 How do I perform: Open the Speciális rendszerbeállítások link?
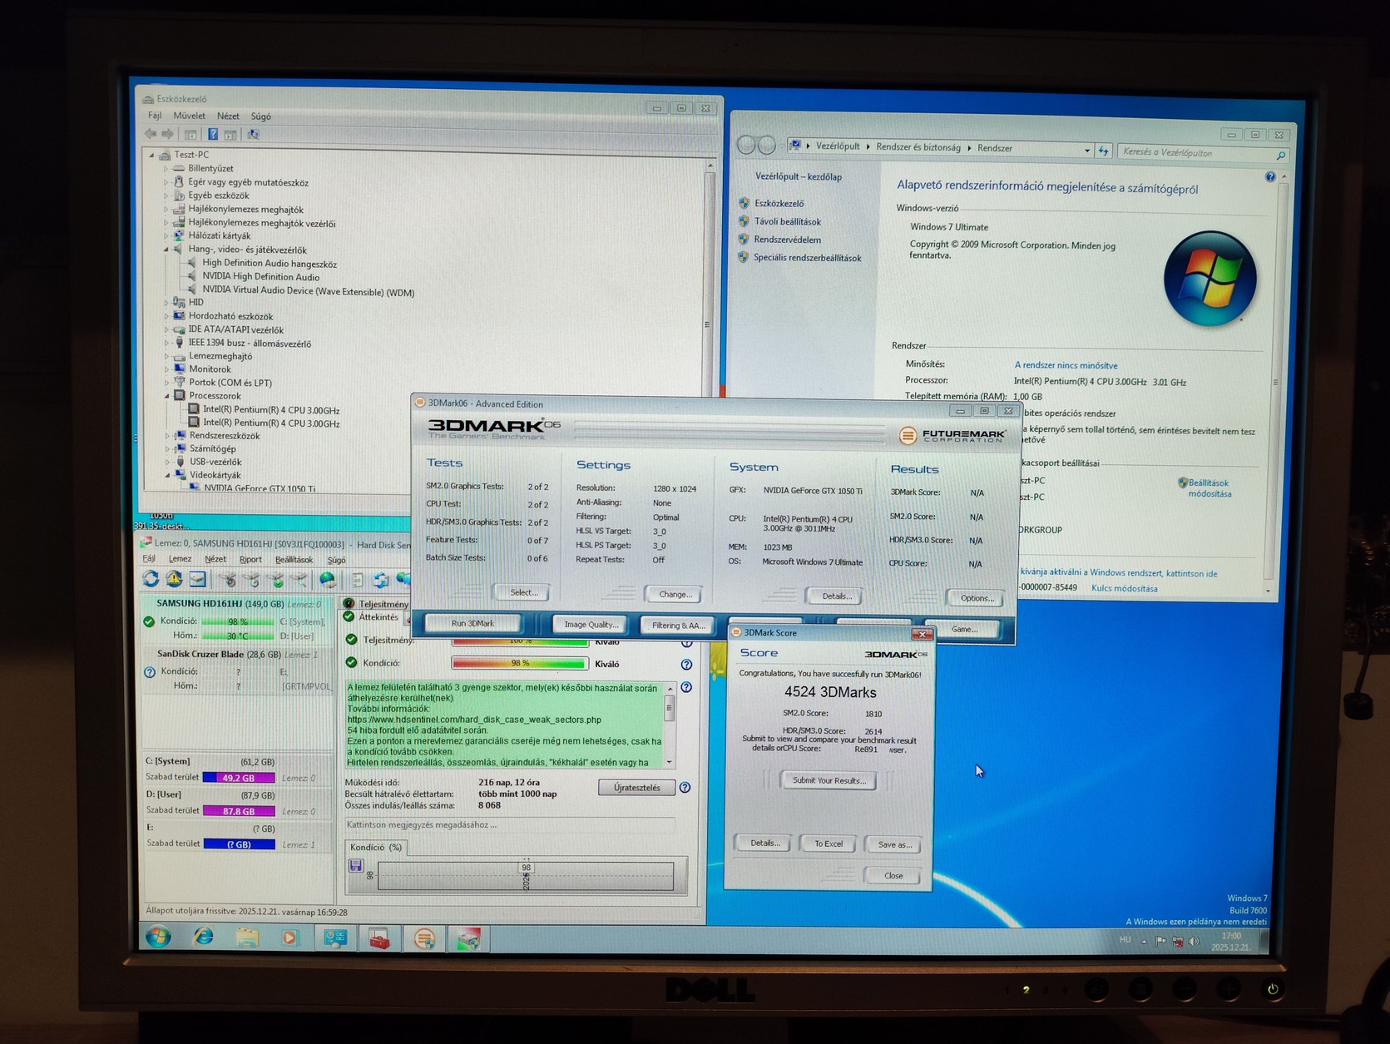pyautogui.click(x=807, y=258)
